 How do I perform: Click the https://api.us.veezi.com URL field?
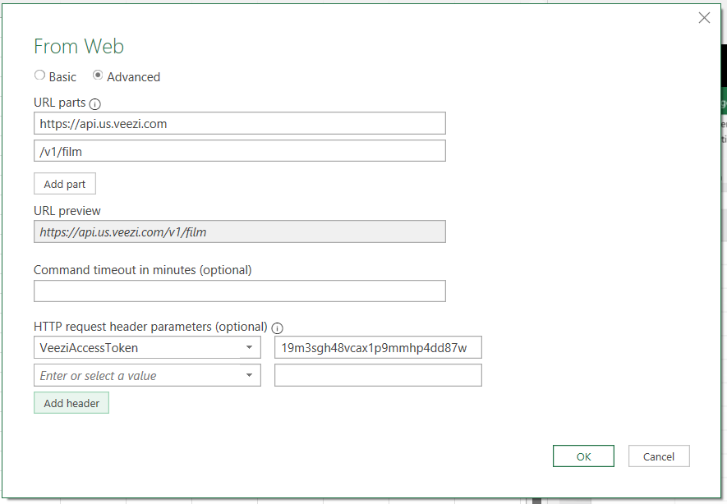[239, 122]
